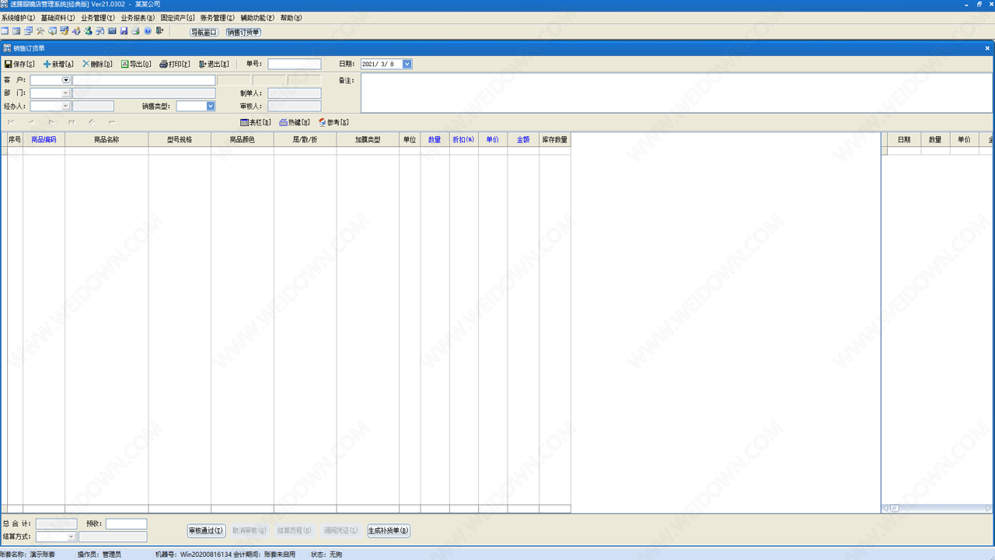Click the 日期 header in right panel
Image resolution: width=995 pixels, height=560 pixels.
coord(904,140)
